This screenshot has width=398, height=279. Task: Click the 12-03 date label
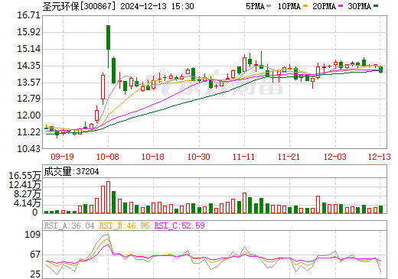[335, 157]
